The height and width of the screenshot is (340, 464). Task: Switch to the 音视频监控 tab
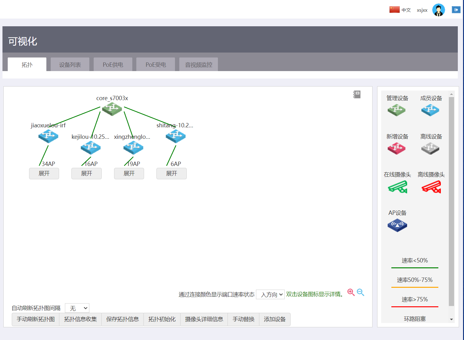pyautogui.click(x=198, y=65)
